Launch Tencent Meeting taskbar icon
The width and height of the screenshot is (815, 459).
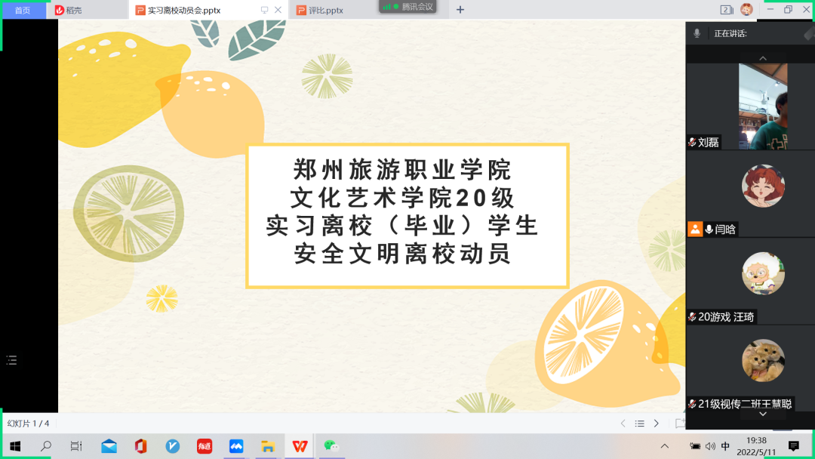coord(236,446)
